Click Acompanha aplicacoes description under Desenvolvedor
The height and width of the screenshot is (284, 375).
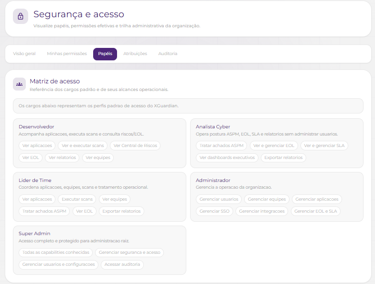(81, 134)
